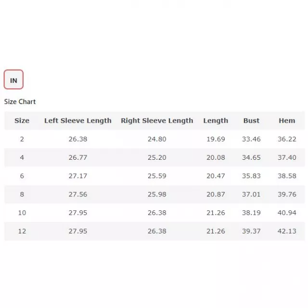This screenshot has height=308, width=308.
Task: Click size 8 row label
Action: point(22,194)
